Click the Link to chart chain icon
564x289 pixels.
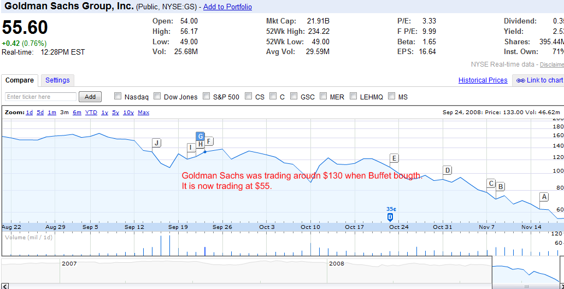pyautogui.click(x=520, y=80)
